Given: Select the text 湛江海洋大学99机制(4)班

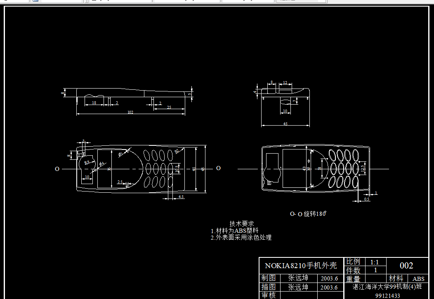Looking at the screenshot, I should [x=387, y=287].
